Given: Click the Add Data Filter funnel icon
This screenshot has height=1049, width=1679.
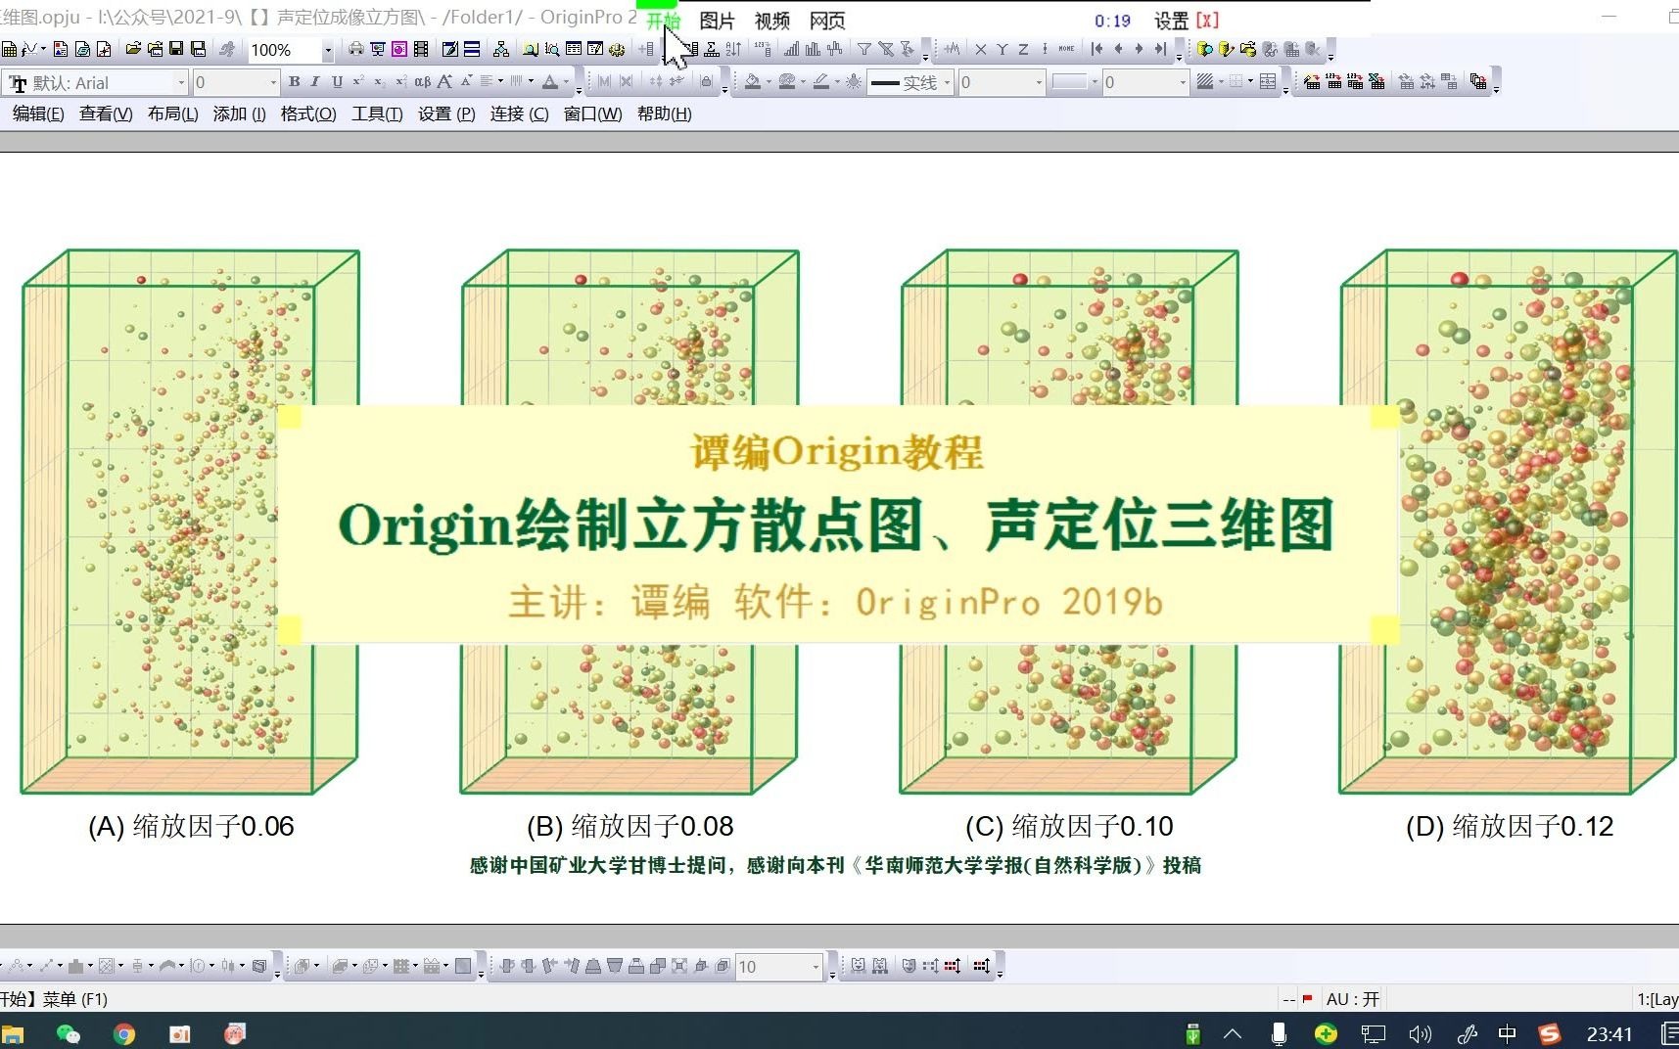Looking at the screenshot, I should point(863,49).
